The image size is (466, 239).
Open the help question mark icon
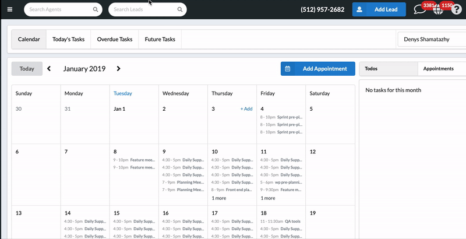point(456,10)
